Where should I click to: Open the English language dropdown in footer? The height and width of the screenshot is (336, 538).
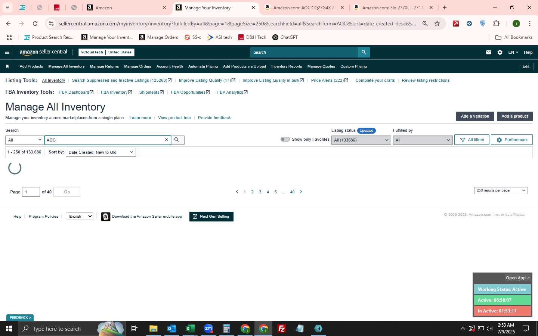coord(80,216)
